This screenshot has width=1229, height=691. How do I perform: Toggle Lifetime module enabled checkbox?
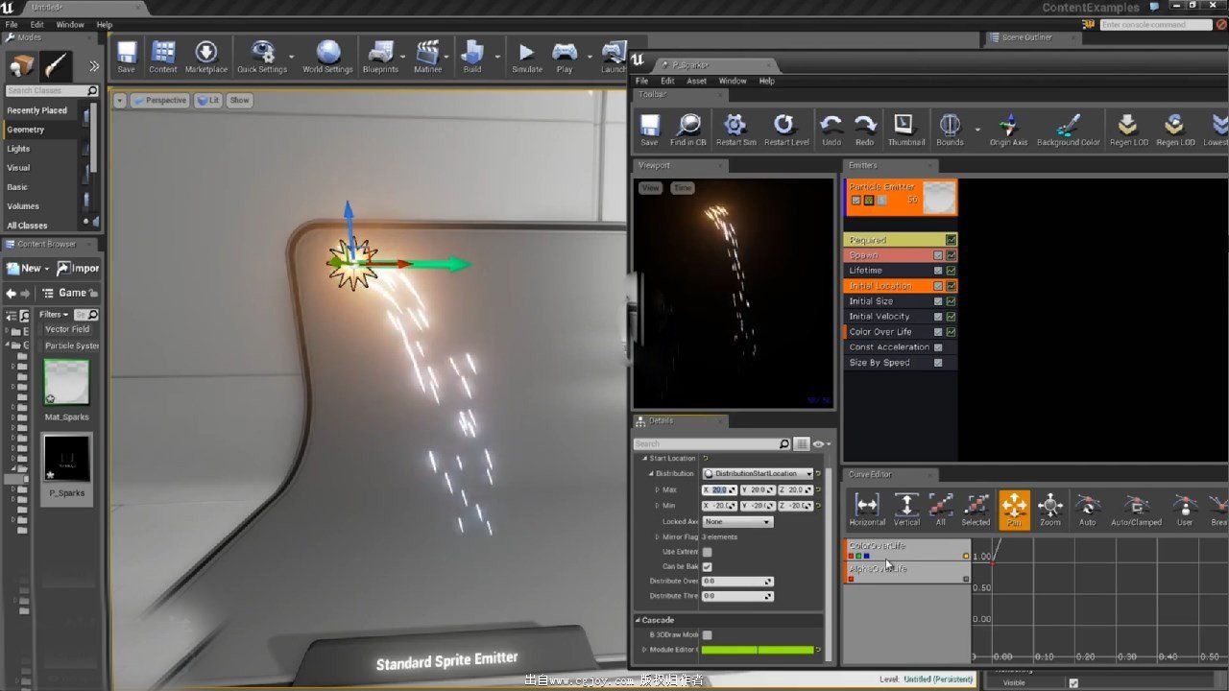point(938,271)
